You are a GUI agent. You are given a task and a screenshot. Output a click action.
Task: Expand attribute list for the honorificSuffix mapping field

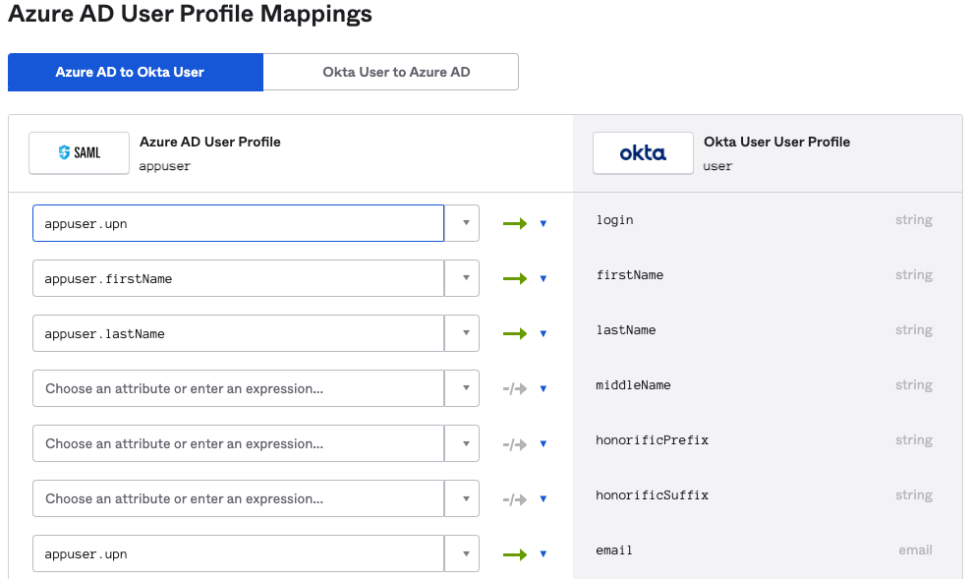point(462,499)
